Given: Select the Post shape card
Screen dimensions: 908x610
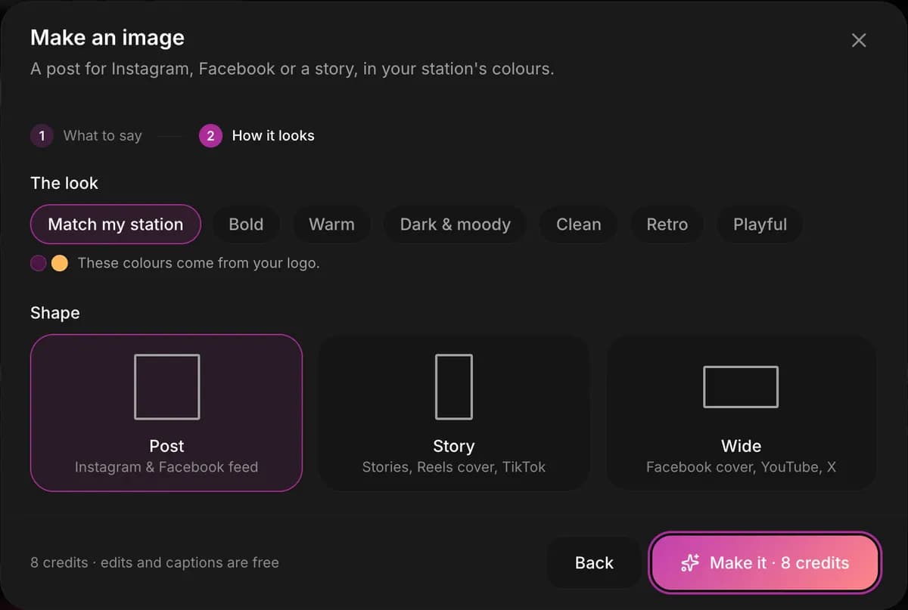Looking at the screenshot, I should click(x=166, y=413).
